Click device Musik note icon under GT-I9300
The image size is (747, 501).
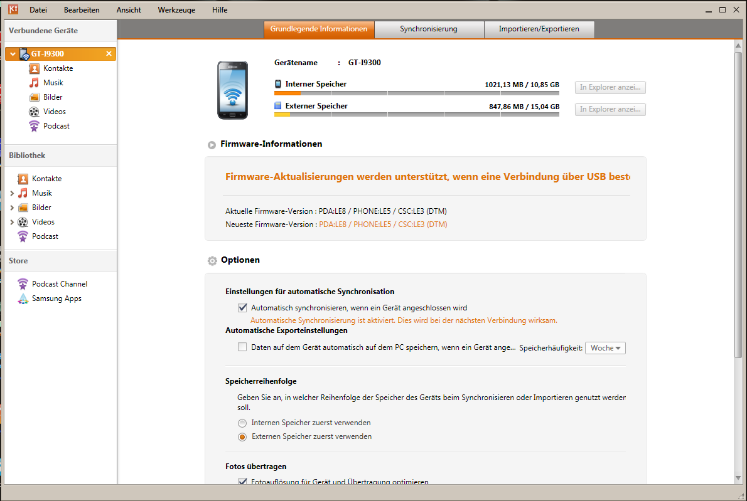pyautogui.click(x=34, y=83)
